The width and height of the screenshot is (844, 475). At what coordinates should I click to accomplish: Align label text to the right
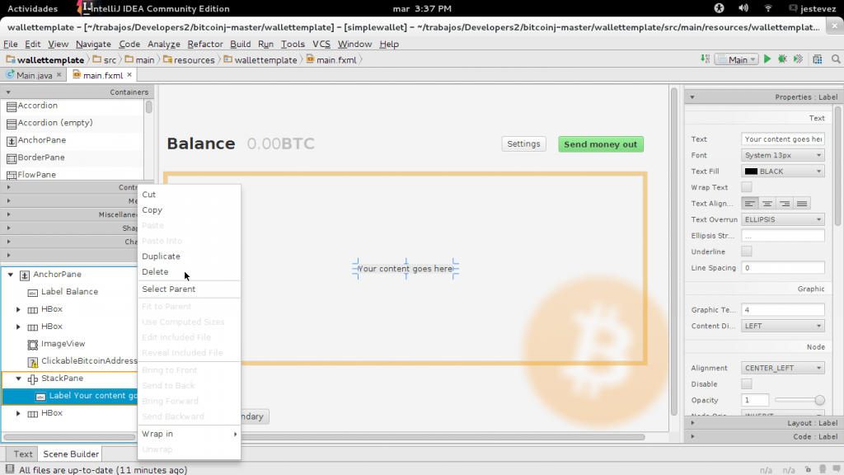pos(785,204)
